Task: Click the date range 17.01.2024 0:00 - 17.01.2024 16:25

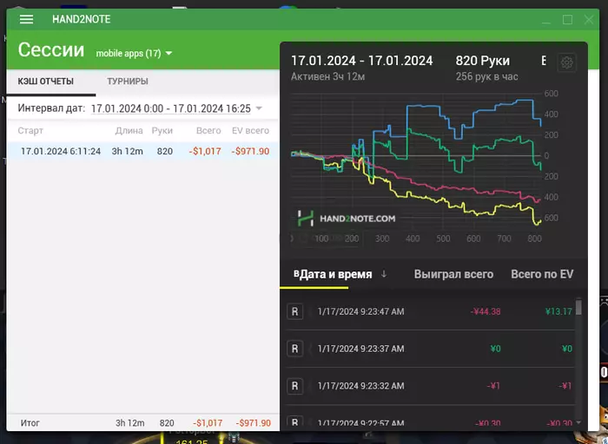Action: [171, 108]
